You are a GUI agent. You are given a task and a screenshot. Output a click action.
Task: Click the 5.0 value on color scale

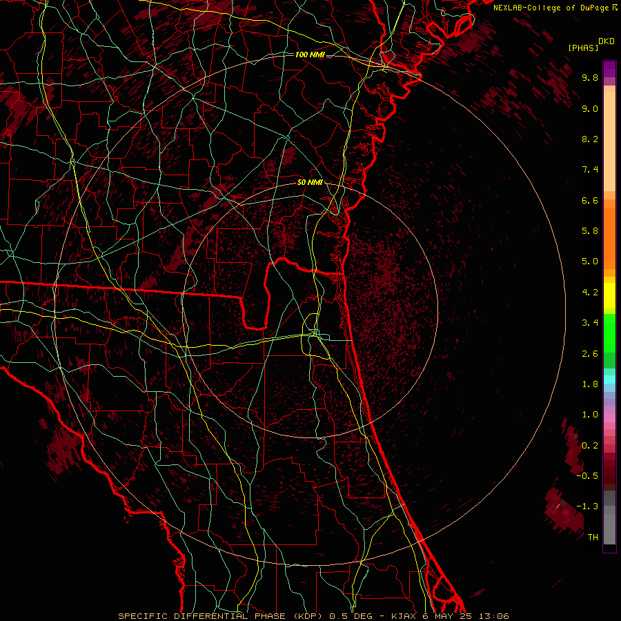click(x=590, y=262)
